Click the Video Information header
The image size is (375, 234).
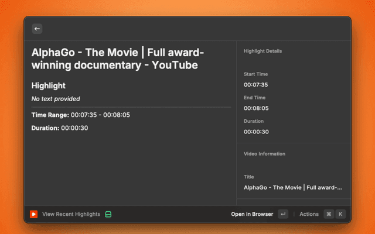pyautogui.click(x=264, y=154)
